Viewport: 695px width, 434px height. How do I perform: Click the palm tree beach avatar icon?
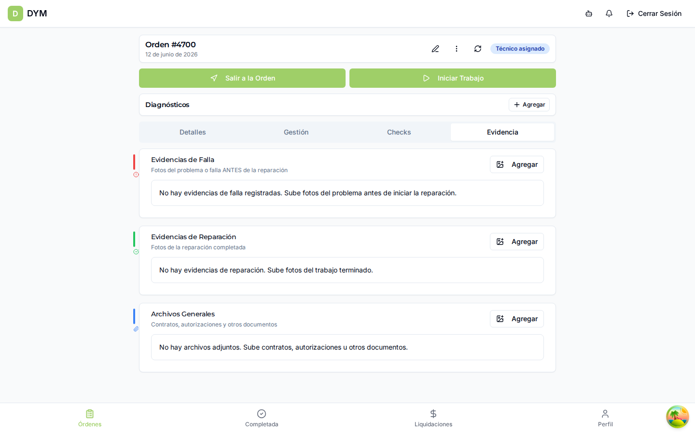tap(678, 417)
